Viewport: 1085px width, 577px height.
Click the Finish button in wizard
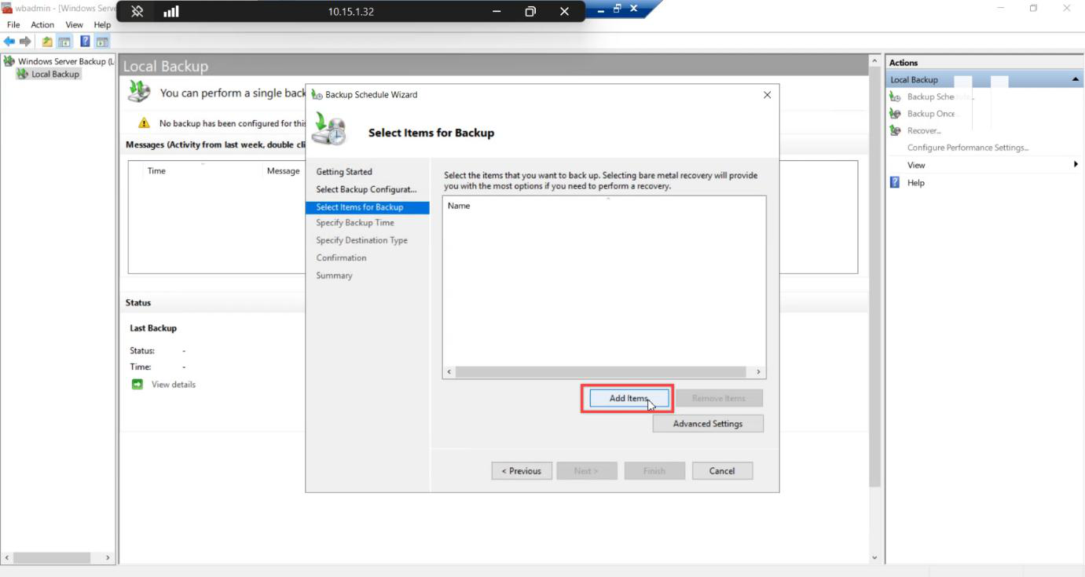tap(654, 471)
